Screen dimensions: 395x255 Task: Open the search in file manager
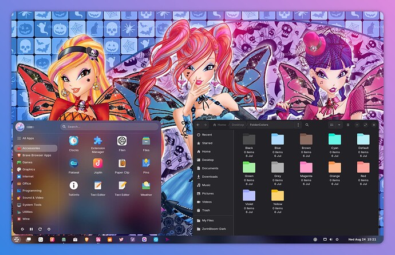click(307, 125)
